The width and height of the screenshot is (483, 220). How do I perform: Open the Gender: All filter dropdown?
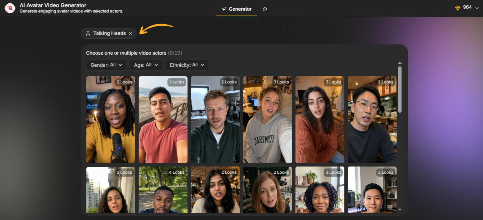pyautogui.click(x=106, y=65)
